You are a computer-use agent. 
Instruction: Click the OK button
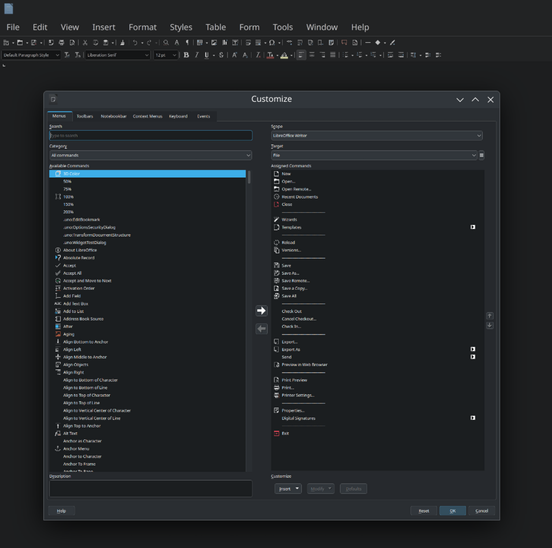click(452, 510)
